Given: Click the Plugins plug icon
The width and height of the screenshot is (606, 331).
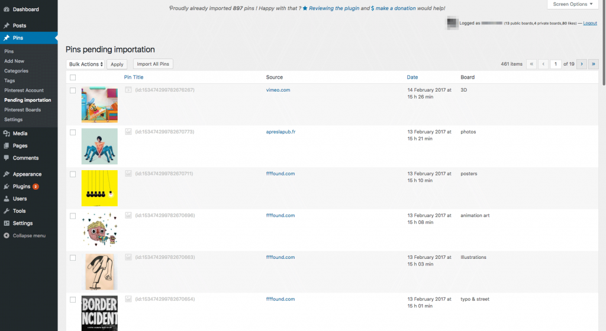Looking at the screenshot, I should pos(6,187).
